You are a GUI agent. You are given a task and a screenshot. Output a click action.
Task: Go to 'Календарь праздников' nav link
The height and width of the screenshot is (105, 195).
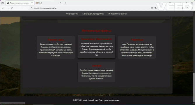(93, 14)
